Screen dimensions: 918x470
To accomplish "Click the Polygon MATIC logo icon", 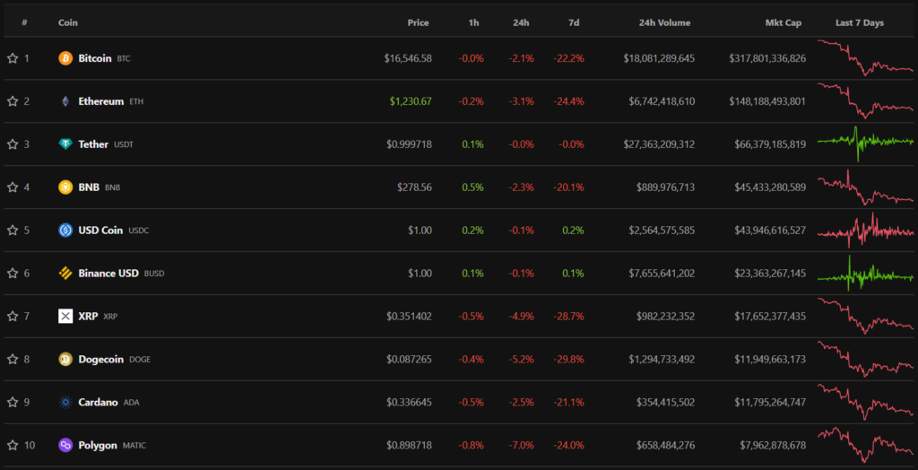I will pos(65,445).
